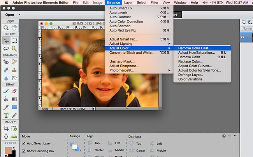Viewport: 253px width, 157px height.
Task: Click the volume icon in menu bar
Action: [x=205, y=3]
